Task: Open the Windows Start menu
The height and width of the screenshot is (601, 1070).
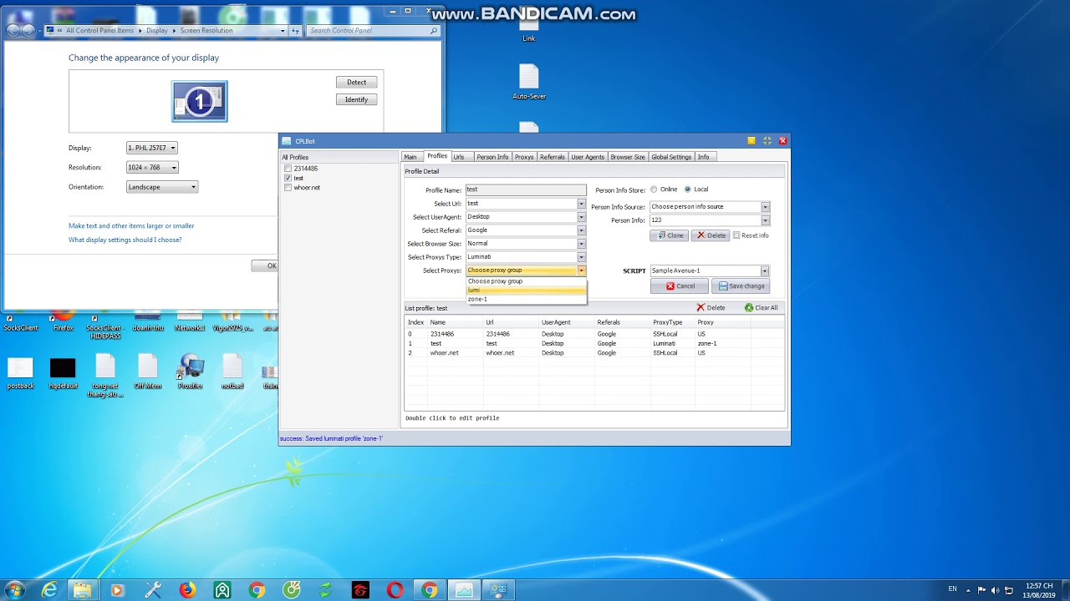Action: pyautogui.click(x=14, y=590)
